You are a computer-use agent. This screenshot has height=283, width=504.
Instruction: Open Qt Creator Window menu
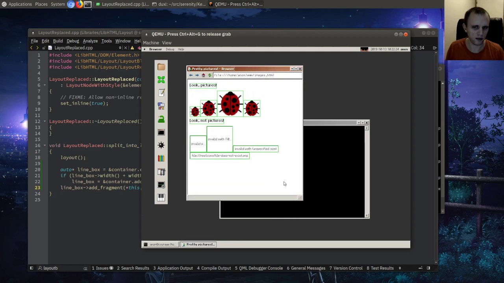tap(123, 41)
